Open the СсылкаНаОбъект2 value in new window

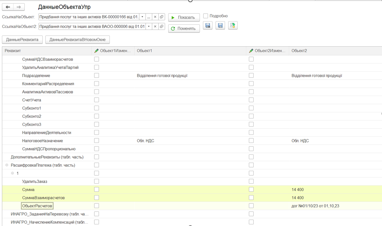coord(161,26)
